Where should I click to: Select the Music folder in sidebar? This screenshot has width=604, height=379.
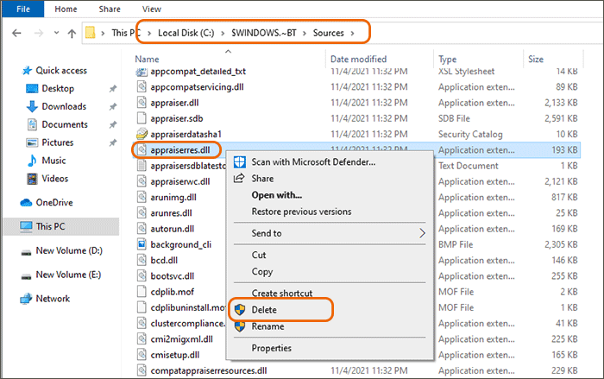(x=53, y=161)
